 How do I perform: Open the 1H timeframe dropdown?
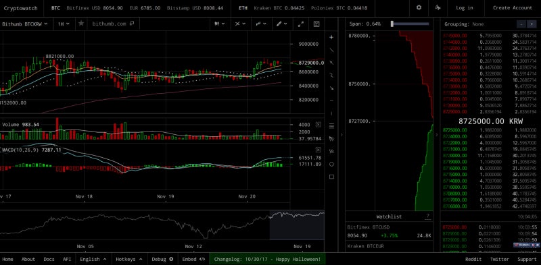click(x=64, y=24)
